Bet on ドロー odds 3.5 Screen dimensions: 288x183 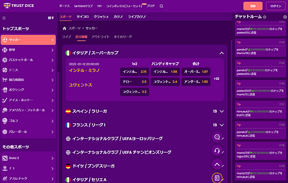click(x=134, y=82)
